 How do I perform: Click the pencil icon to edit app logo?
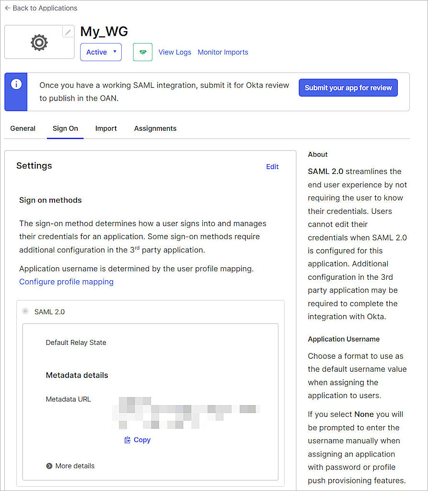coord(68,31)
